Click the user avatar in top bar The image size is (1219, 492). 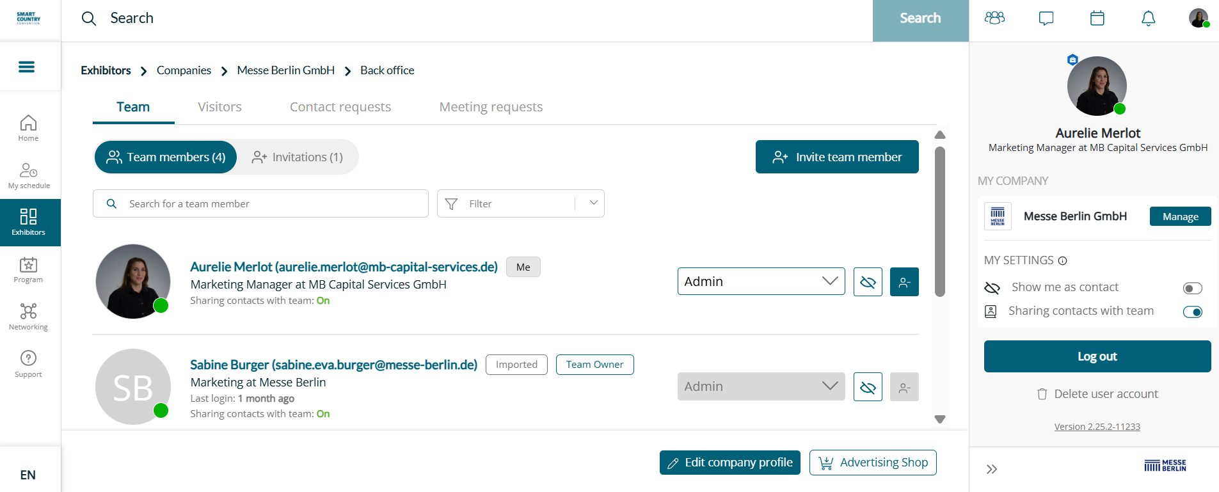tap(1199, 18)
